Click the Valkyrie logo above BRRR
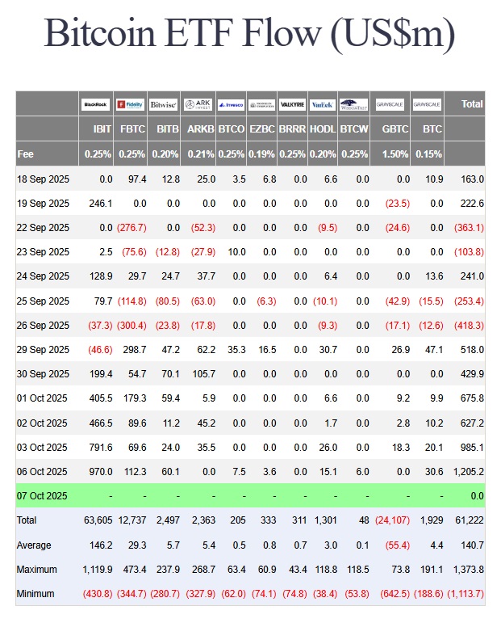This screenshot has height=623, width=501. [292, 104]
